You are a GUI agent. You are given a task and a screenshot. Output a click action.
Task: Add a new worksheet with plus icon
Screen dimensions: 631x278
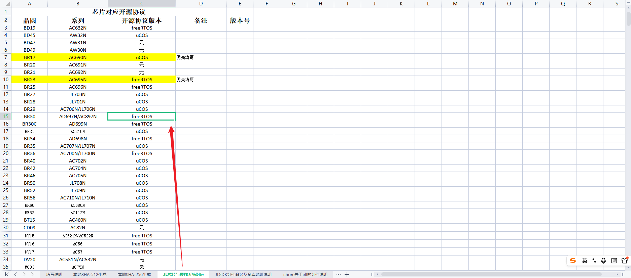pos(347,274)
